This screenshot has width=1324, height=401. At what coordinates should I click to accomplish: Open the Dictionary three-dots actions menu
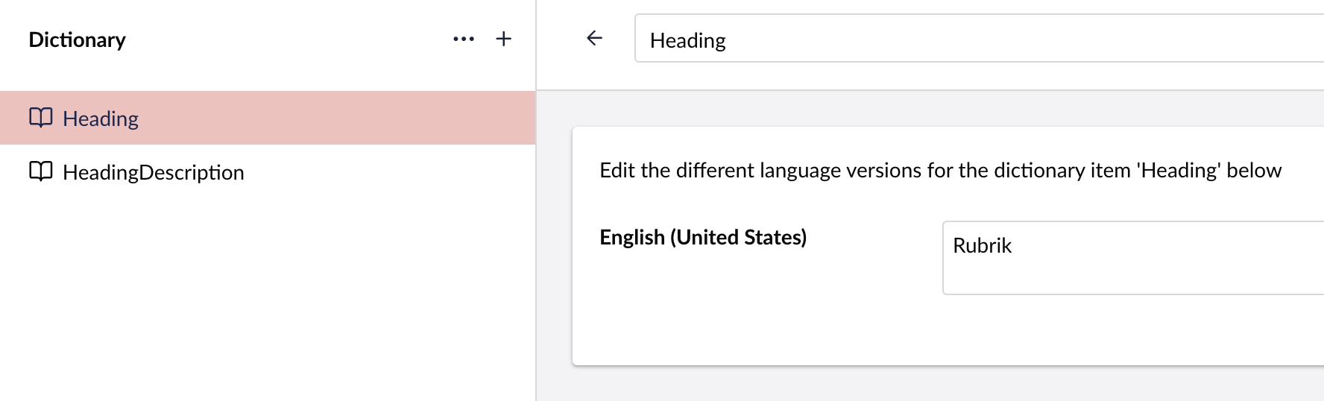pos(463,39)
